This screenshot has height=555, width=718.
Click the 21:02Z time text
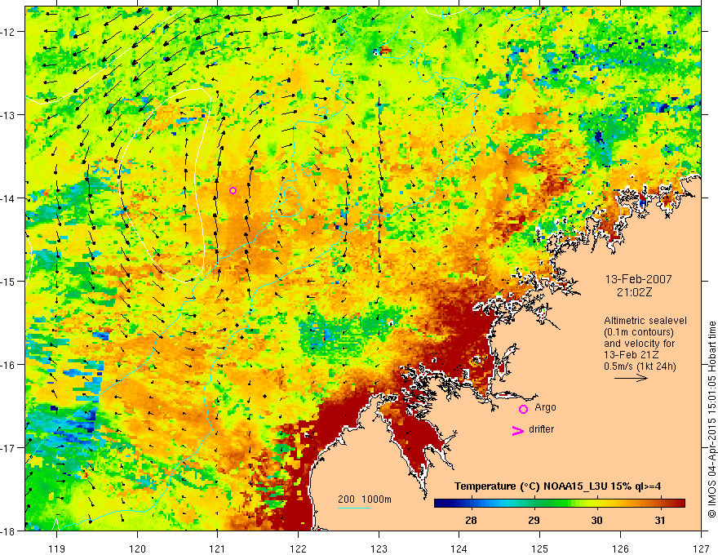[x=634, y=292]
